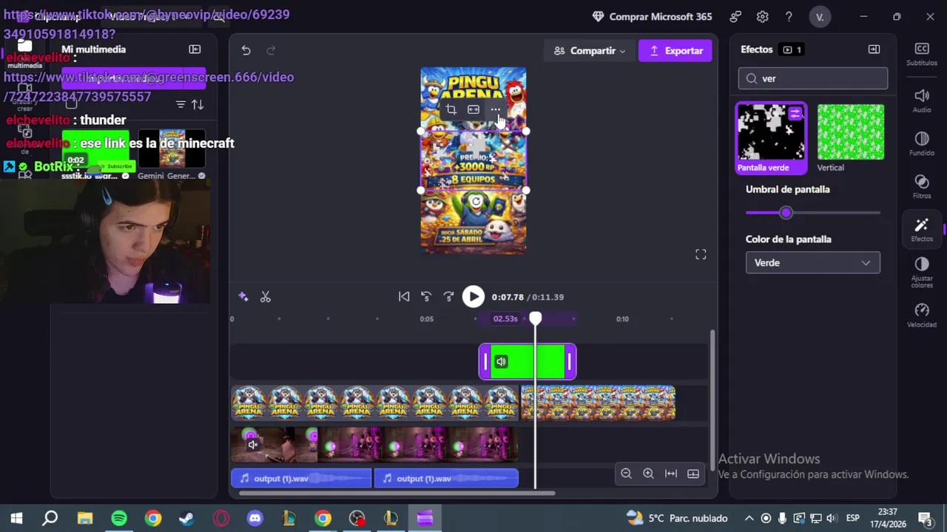
Task: Open the three-dot more options in the preview toolbar
Action: (496, 109)
